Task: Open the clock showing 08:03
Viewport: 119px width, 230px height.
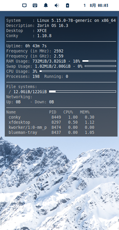Action: click(103, 6)
